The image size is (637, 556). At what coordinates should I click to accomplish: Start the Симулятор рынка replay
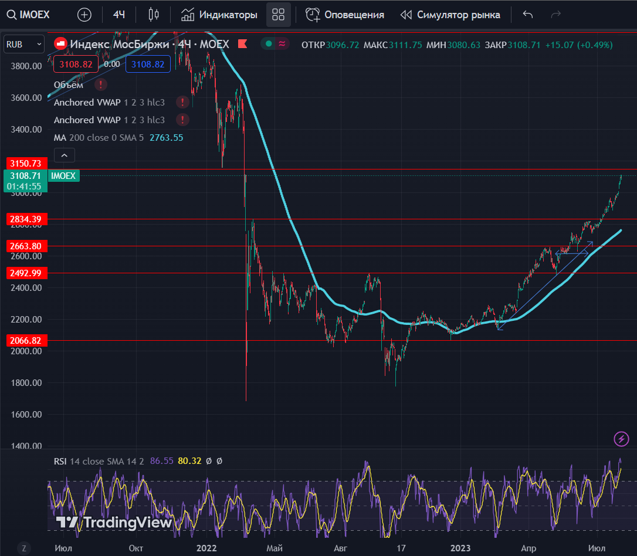[450, 15]
